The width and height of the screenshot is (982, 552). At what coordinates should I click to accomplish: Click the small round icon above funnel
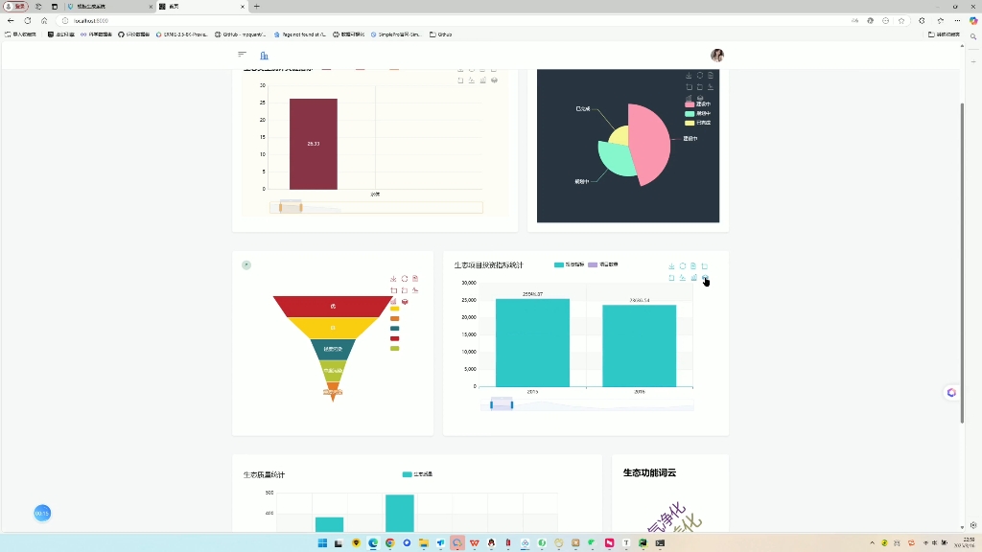click(246, 265)
